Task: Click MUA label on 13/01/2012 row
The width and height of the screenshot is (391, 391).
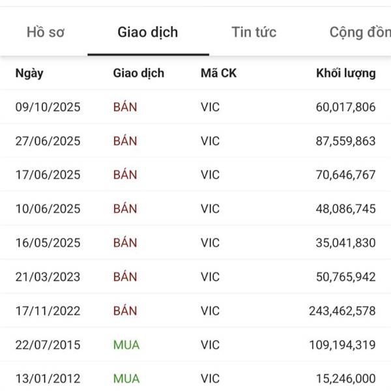Action: click(126, 379)
